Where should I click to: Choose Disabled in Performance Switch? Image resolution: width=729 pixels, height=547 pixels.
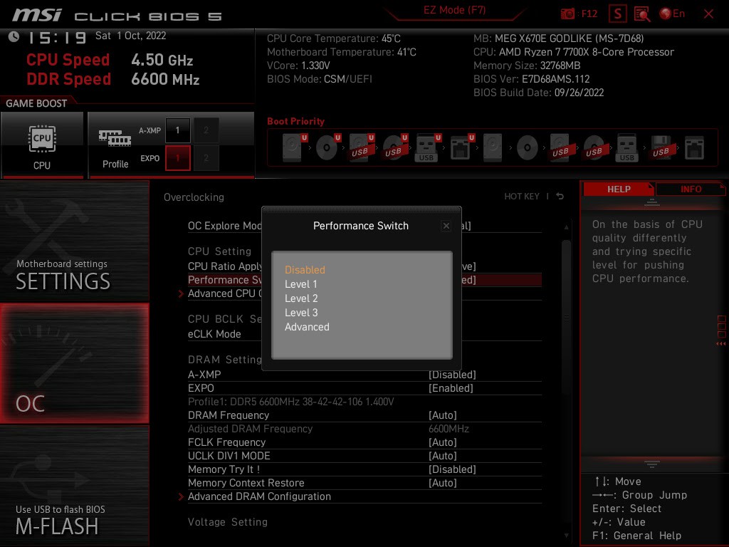pyautogui.click(x=305, y=270)
